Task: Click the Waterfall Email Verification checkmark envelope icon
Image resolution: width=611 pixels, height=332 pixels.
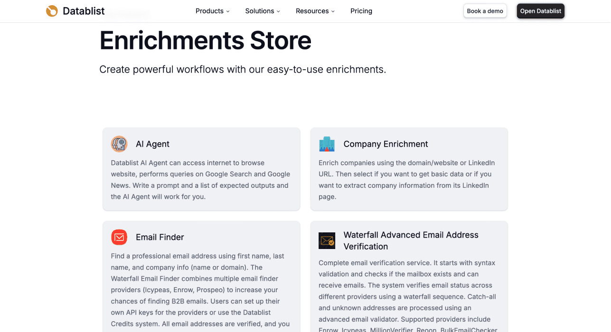Action: point(327,240)
